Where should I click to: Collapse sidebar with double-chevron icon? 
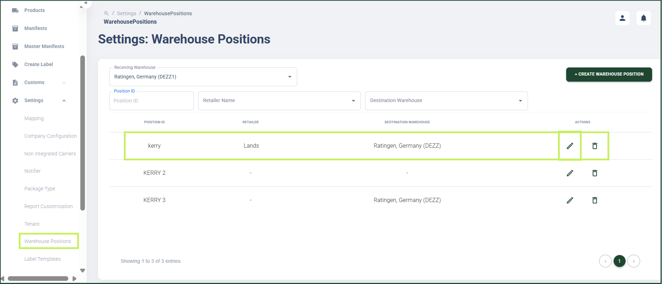pos(86,3)
